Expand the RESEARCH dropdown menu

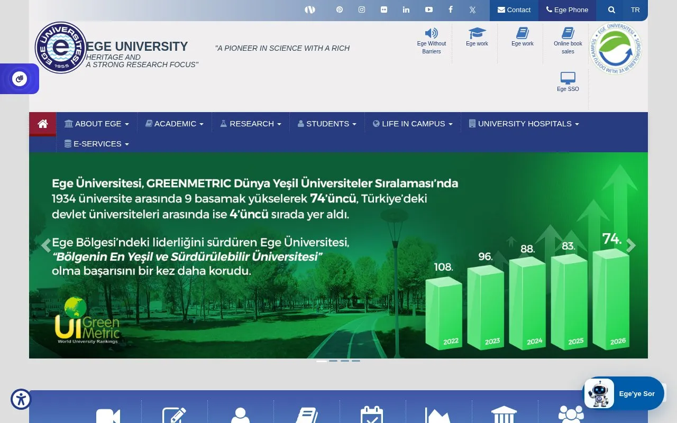point(251,124)
